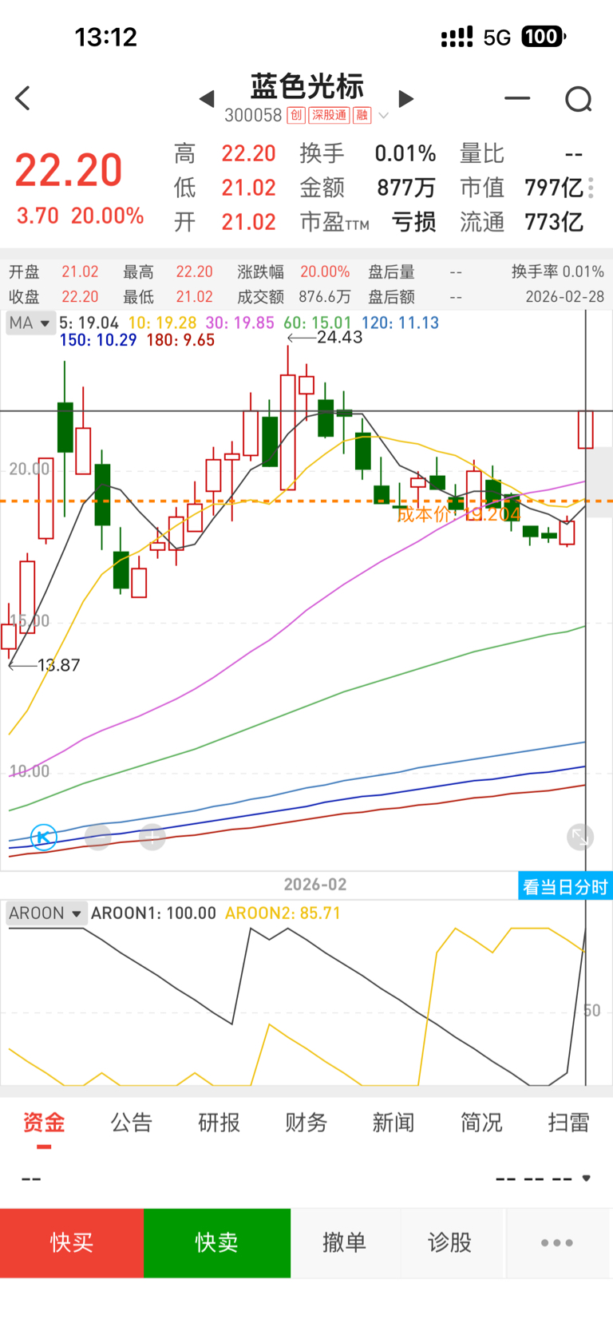Tap the latest red limit-up candle
The height and width of the screenshot is (1327, 613).
point(586,430)
